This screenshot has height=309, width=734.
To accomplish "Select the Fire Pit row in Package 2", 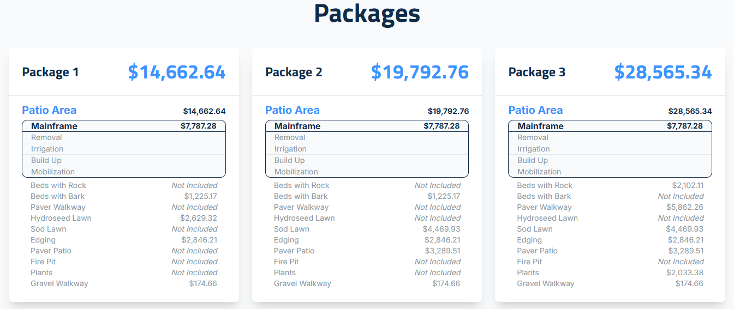I will click(287, 262).
